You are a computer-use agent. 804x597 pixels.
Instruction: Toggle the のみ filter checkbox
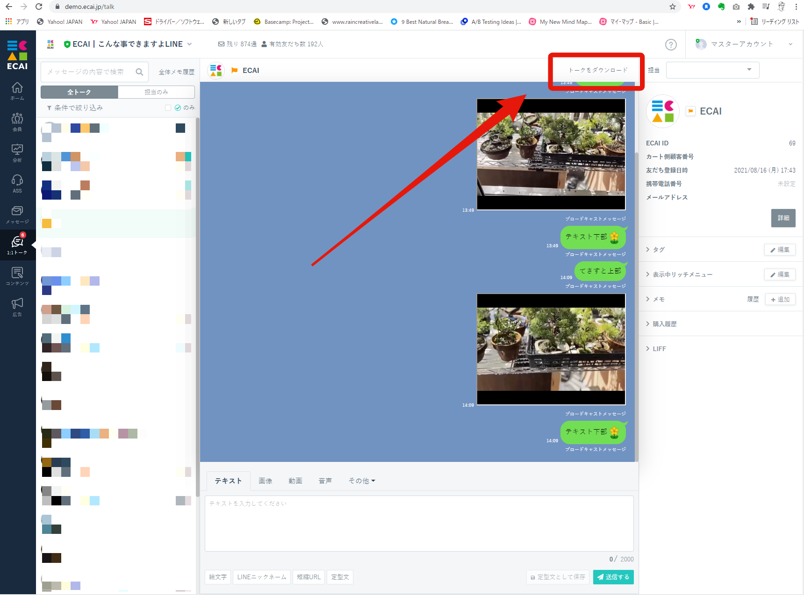pos(168,108)
